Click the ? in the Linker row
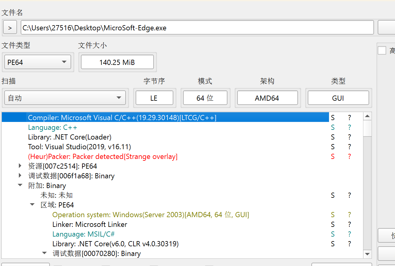The image size is (395, 266). (349, 224)
